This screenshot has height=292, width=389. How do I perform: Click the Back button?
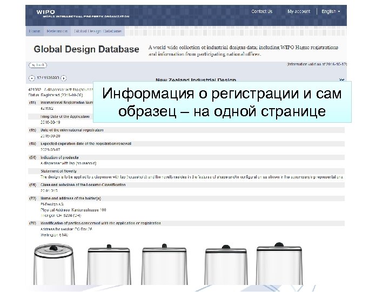click(x=38, y=65)
